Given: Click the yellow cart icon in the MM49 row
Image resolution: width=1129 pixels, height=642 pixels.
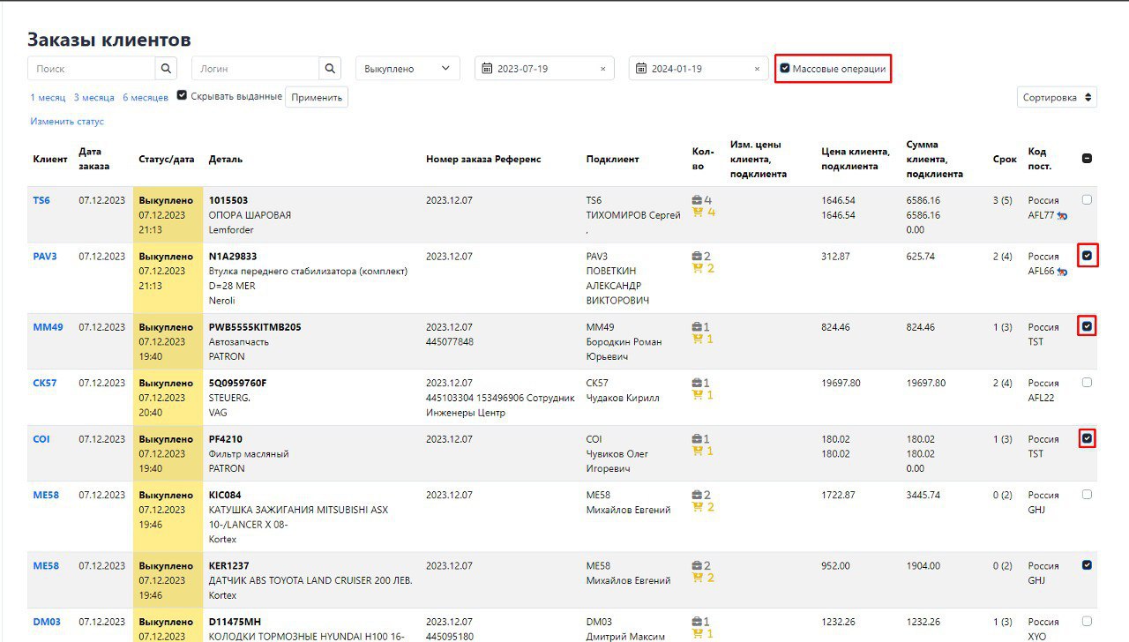Looking at the screenshot, I should tap(697, 340).
